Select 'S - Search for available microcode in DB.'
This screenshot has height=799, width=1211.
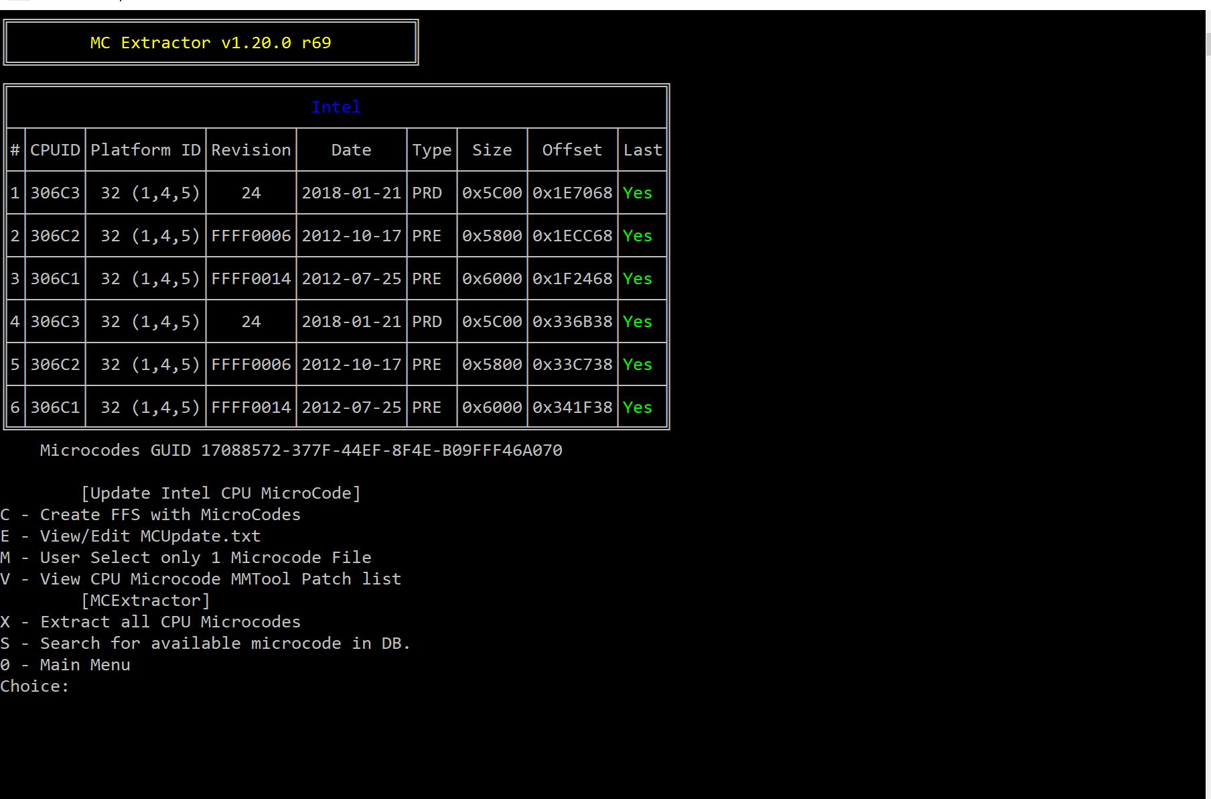pyautogui.click(x=206, y=643)
